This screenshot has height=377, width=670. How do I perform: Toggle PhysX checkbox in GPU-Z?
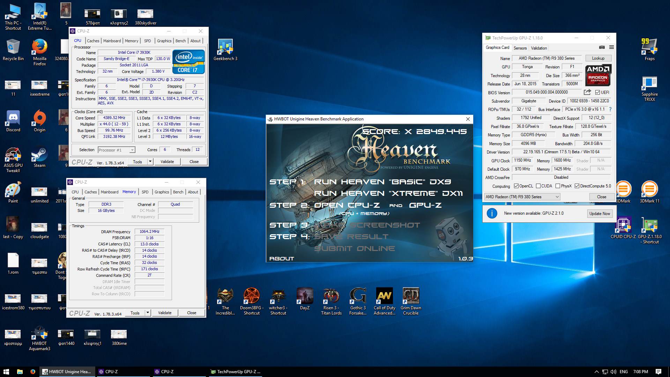558,186
